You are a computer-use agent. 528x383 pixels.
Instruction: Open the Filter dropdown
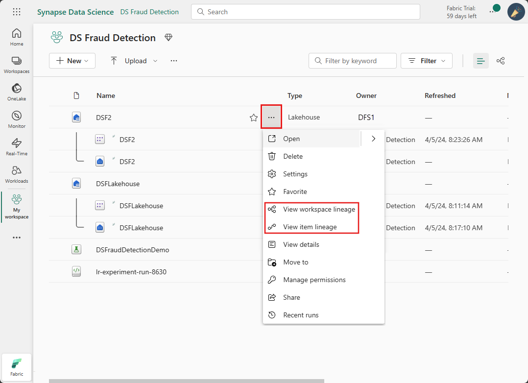[x=426, y=61]
